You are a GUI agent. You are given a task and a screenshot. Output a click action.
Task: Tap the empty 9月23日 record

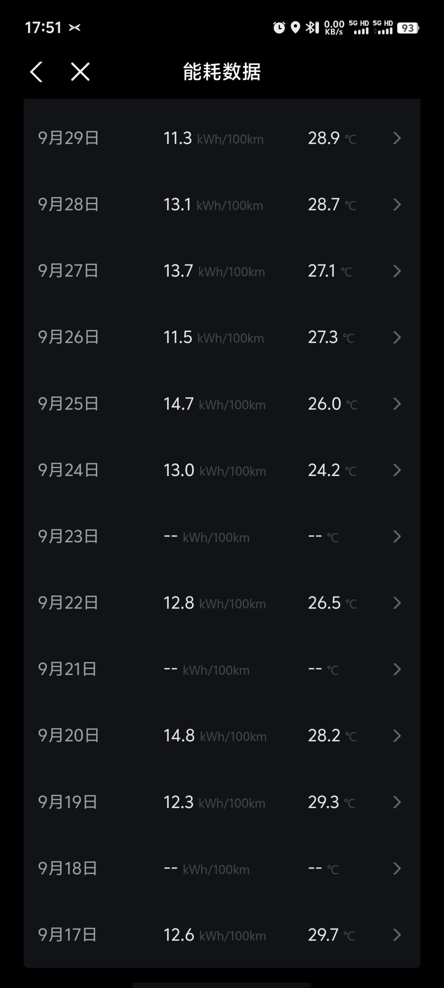[222, 537]
